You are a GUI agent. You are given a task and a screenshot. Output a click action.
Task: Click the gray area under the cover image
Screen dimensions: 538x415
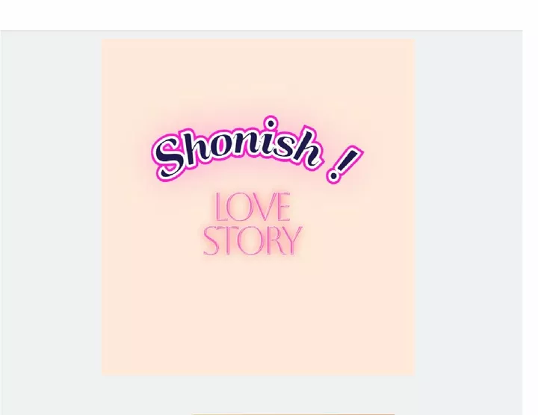[258, 393]
